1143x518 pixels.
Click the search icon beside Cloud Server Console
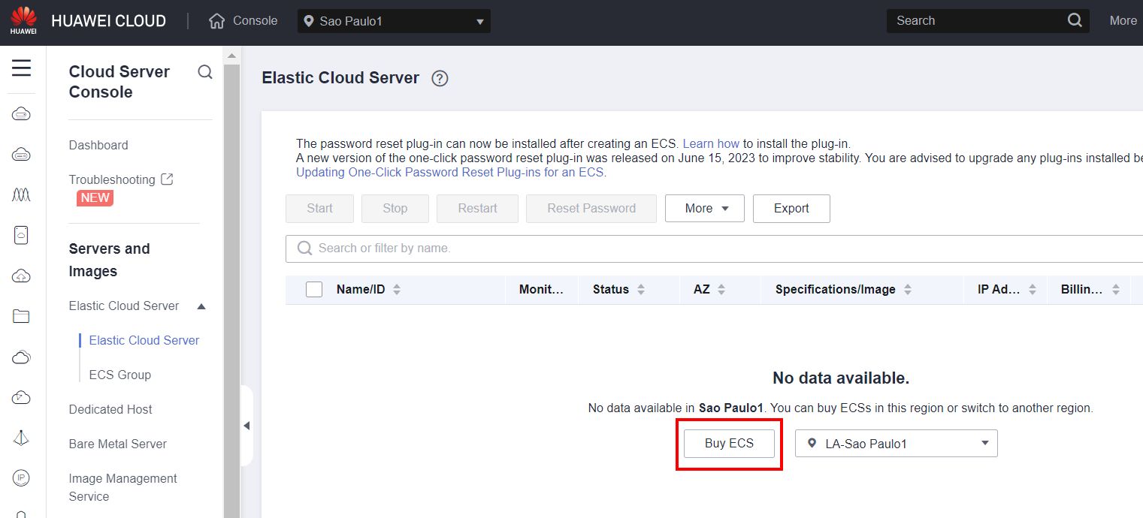[x=204, y=71]
